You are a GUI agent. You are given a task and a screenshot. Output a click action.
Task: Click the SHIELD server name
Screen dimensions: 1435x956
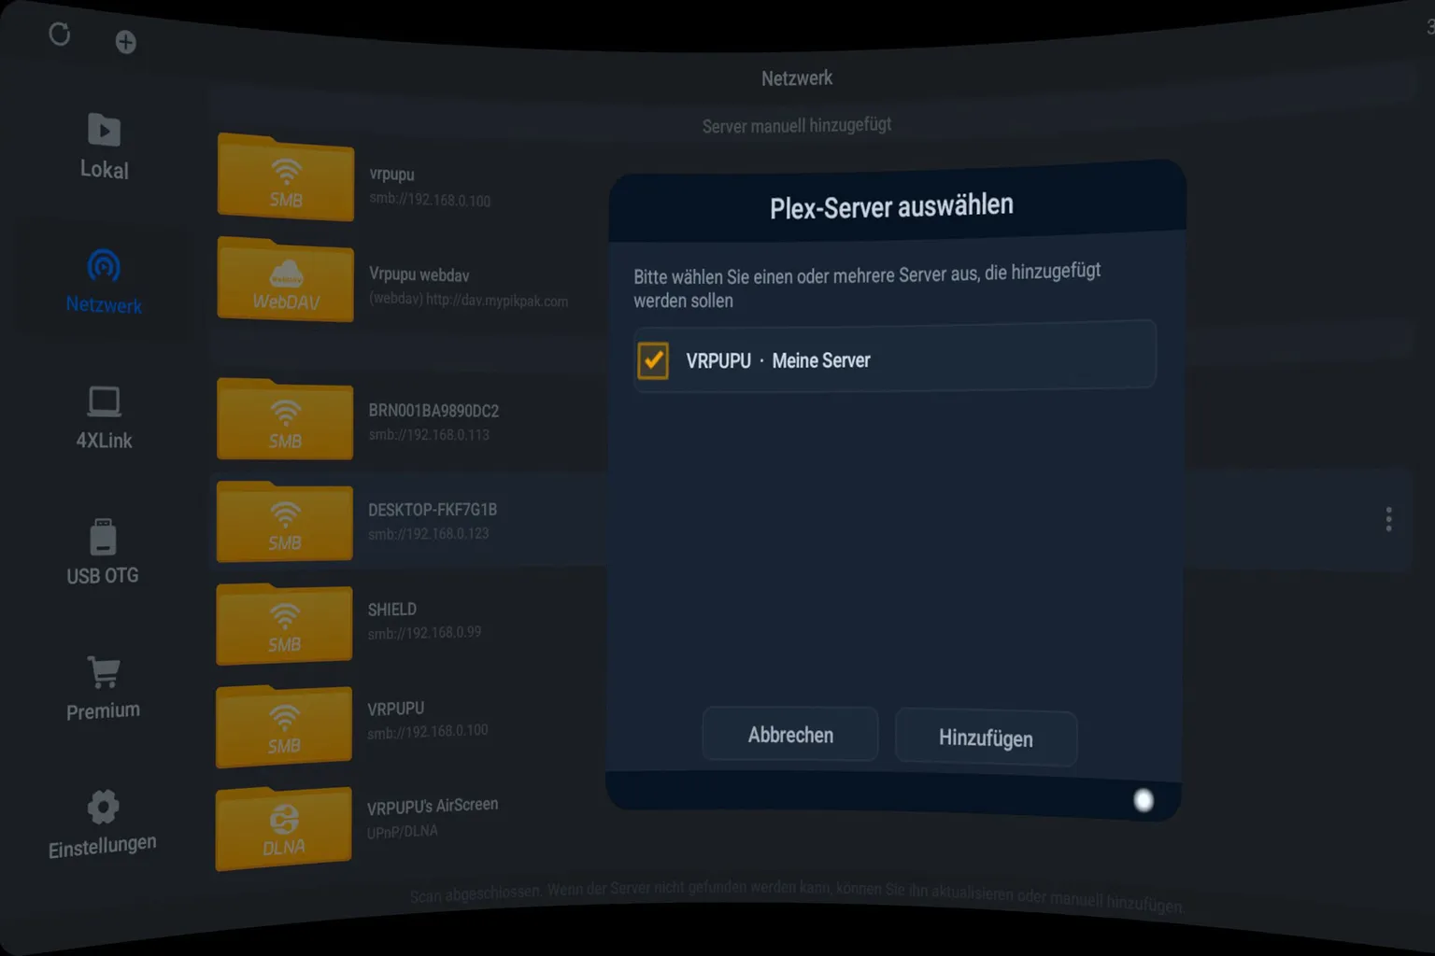point(392,609)
